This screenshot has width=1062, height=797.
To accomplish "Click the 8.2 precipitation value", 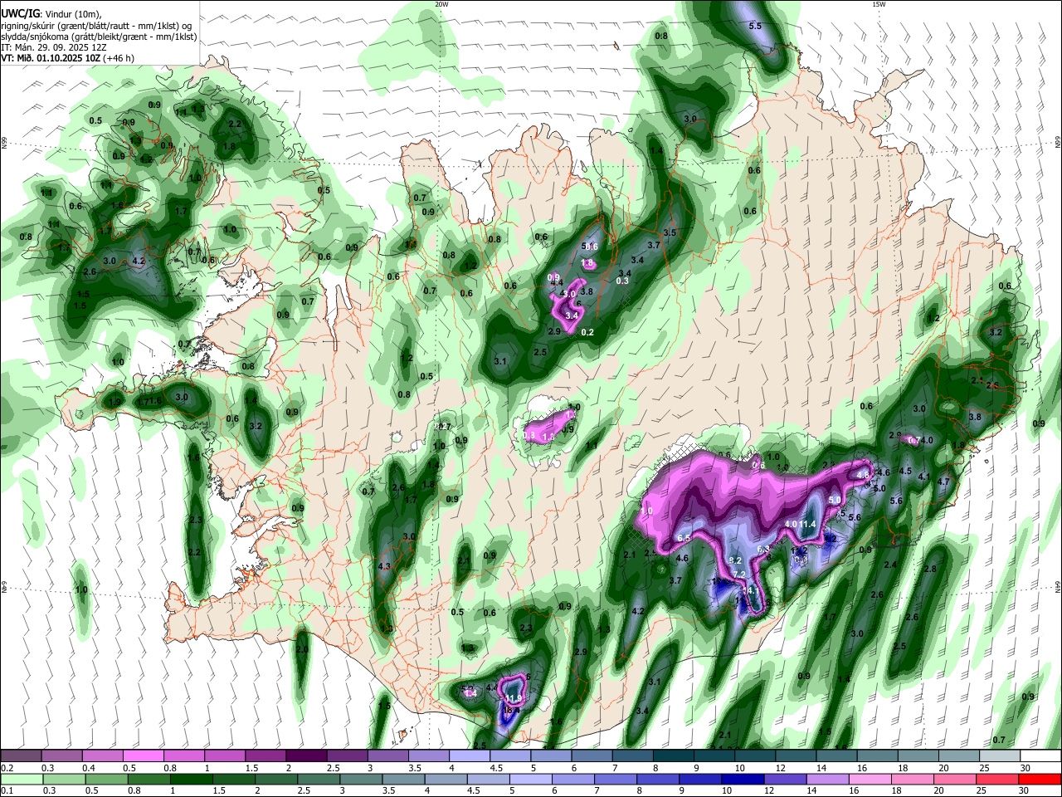I will (735, 561).
